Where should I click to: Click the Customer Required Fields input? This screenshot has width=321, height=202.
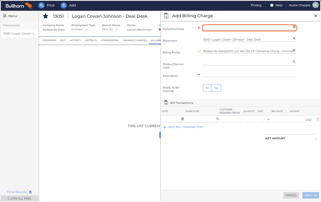click(x=232, y=120)
